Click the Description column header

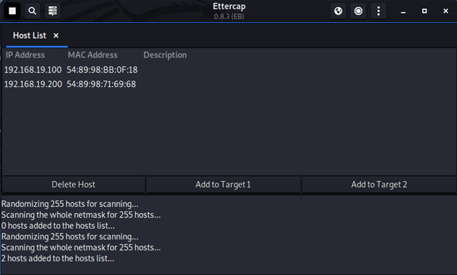tap(298, 55)
